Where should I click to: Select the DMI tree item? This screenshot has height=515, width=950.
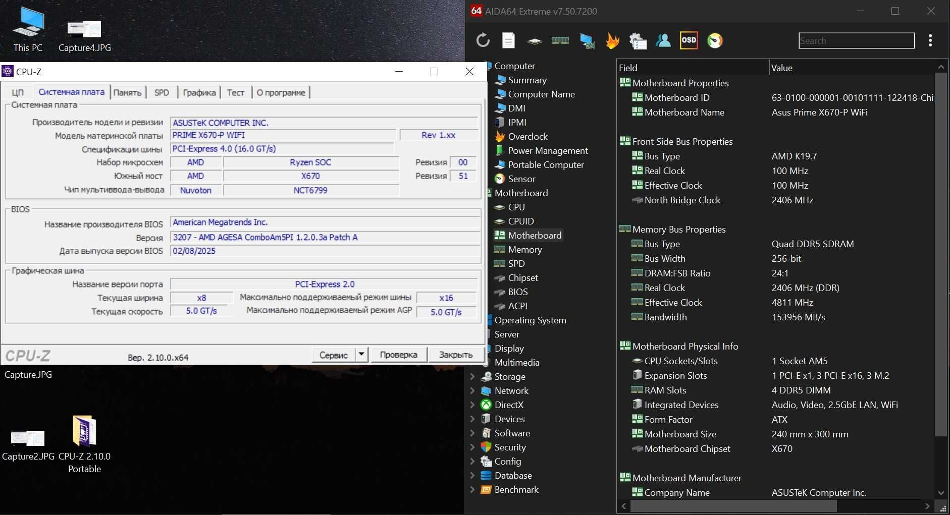tap(516, 108)
